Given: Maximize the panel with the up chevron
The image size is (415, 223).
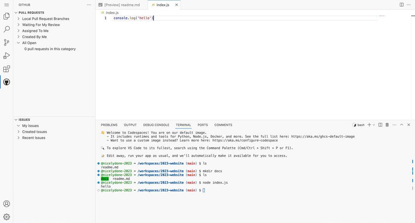Looking at the screenshot, I should pos(402,125).
